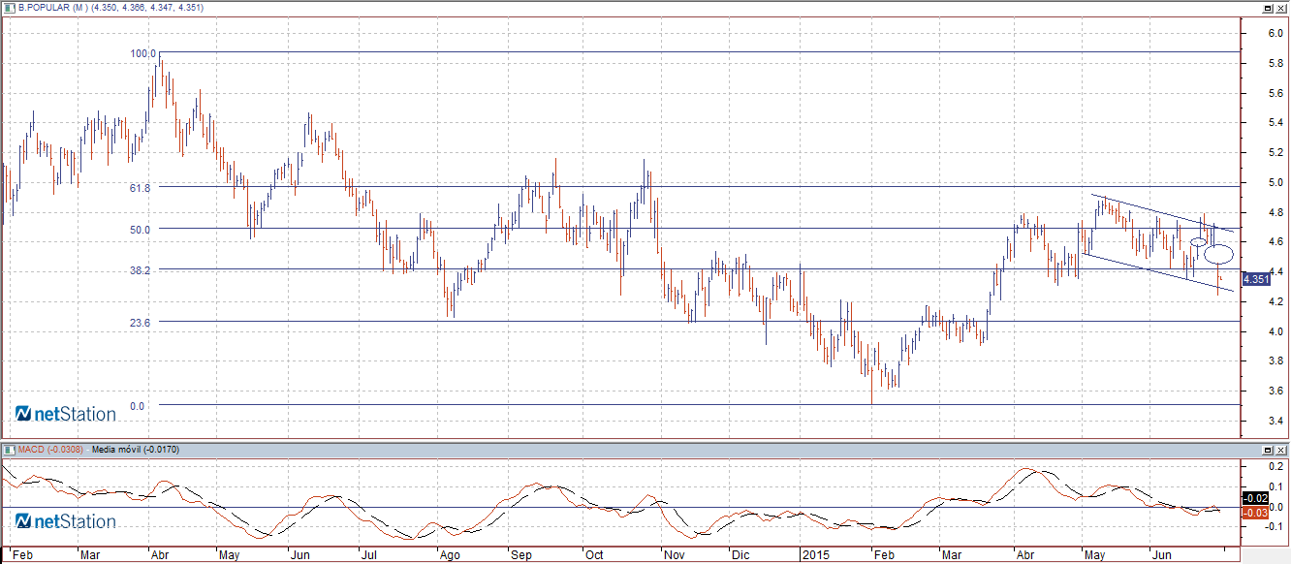Viewport: 1291px width, 564px height.
Task: Select the 38.2 Fibonacci level label
Action: 139,271
